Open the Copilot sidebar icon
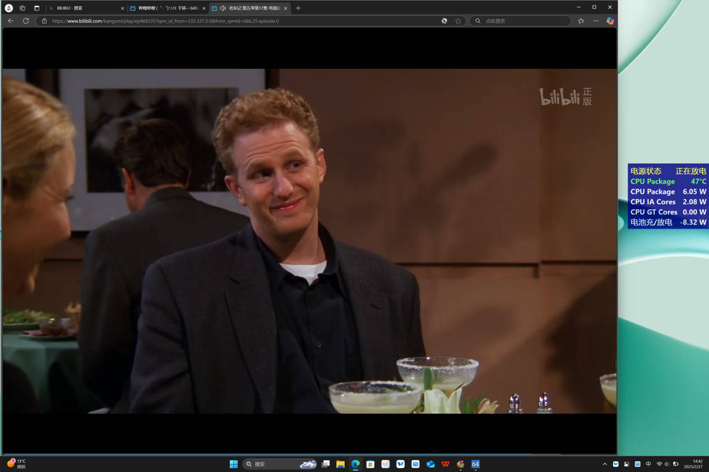709x472 pixels. pos(610,21)
